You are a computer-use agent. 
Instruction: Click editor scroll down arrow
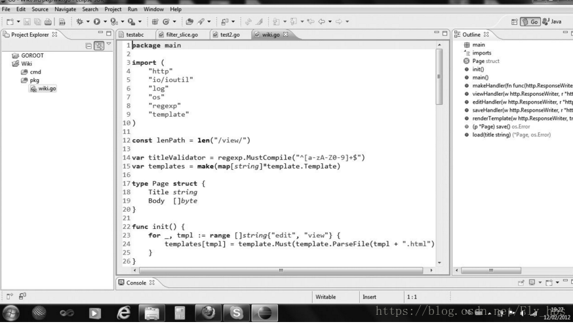coord(439,262)
